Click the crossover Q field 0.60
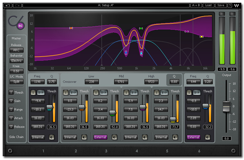This screenshot has width=244, height=160. [x=174, y=82]
